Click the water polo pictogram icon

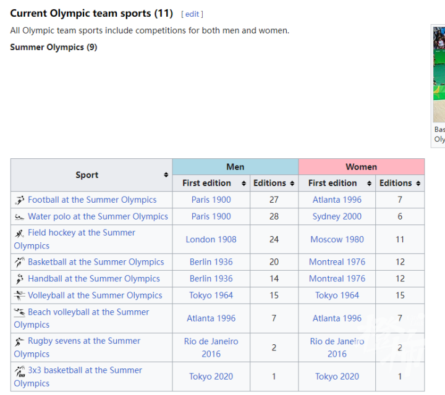click(x=20, y=217)
